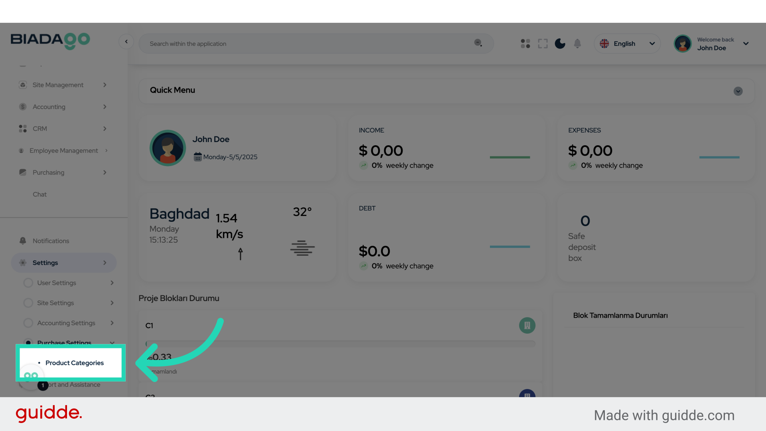Select the Site Settings radio circle
766x431 pixels.
(x=28, y=303)
